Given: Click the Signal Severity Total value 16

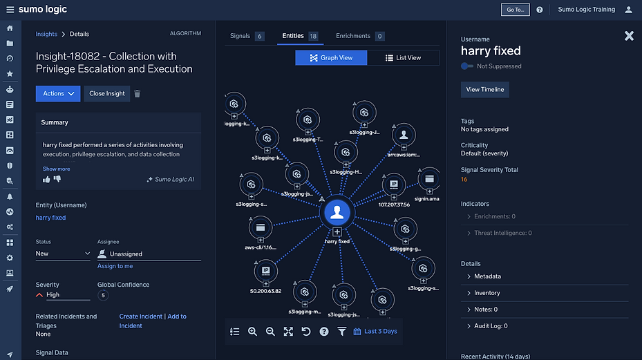Looking at the screenshot, I should point(464,180).
